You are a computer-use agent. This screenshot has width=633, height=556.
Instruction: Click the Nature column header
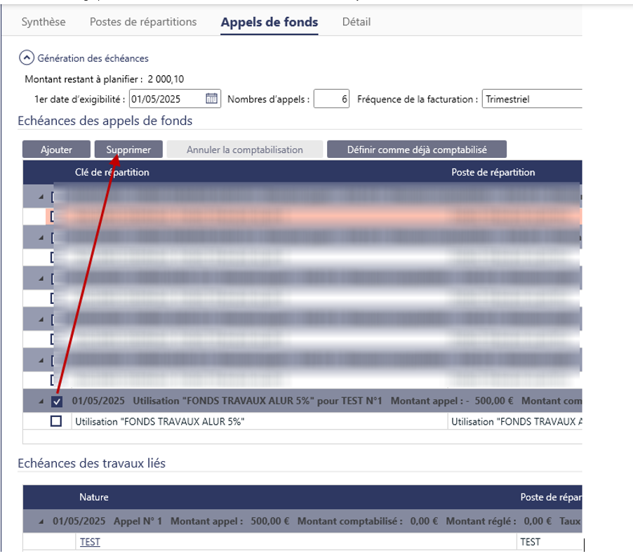[93, 497]
